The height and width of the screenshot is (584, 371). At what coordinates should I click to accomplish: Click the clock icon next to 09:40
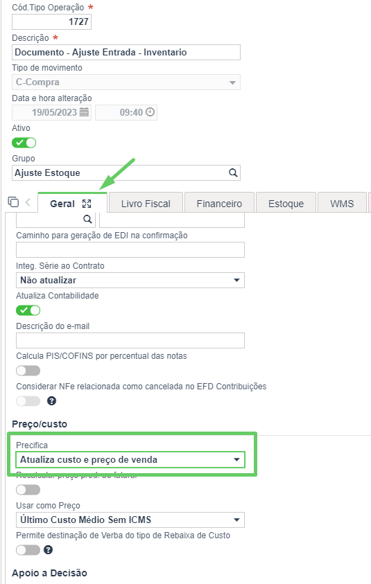(x=150, y=112)
